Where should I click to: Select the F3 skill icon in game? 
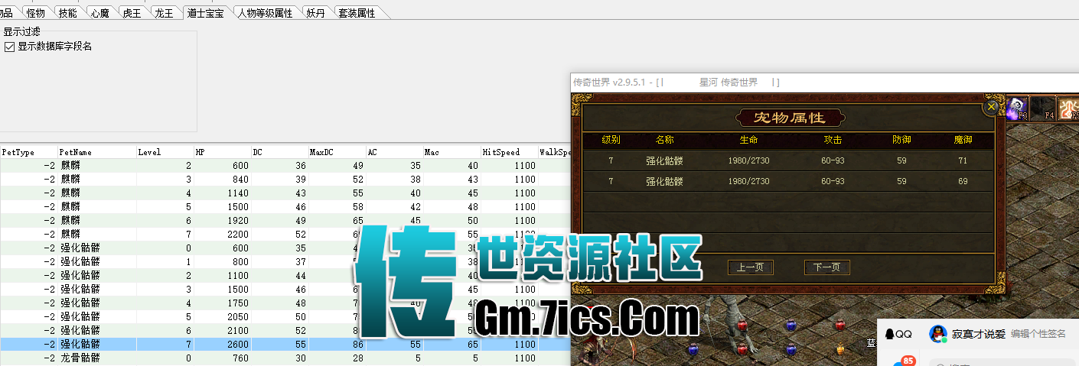coord(1017,109)
